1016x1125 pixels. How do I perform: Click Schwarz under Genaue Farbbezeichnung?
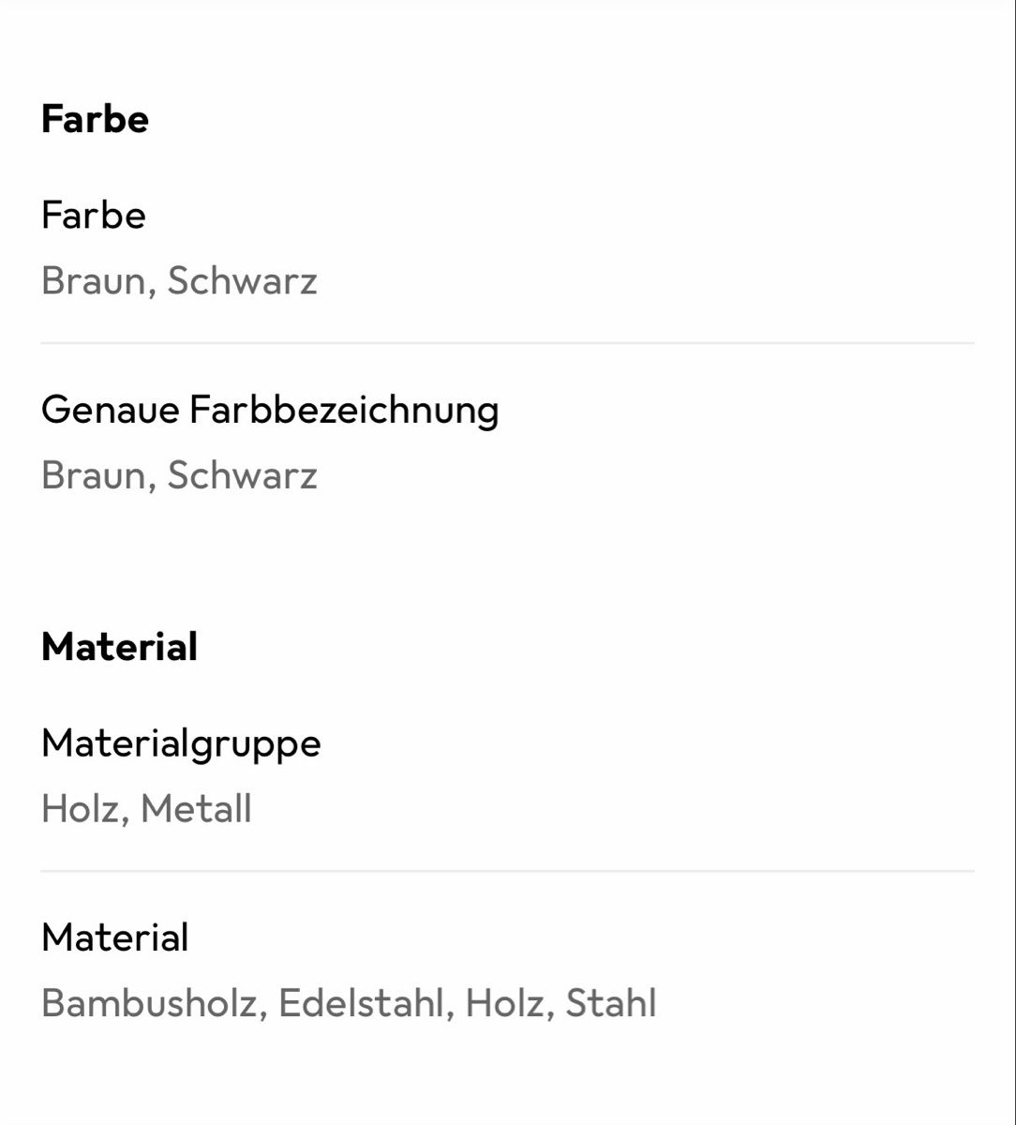click(243, 474)
